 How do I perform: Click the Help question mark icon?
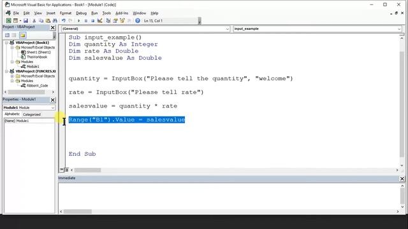click(138, 21)
